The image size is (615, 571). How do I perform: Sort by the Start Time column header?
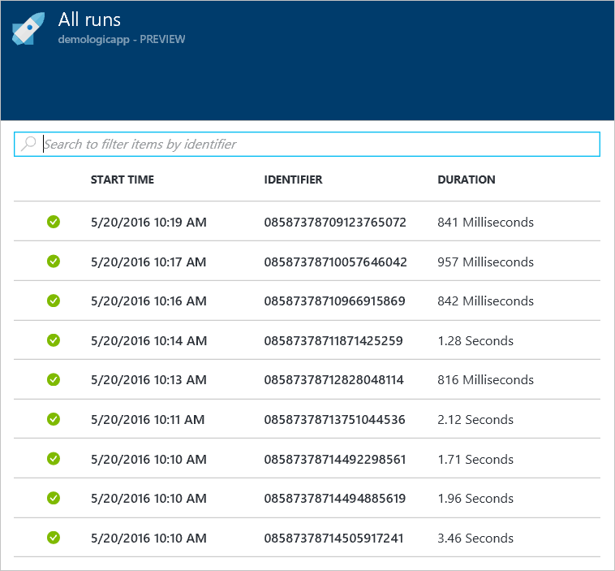pyautogui.click(x=122, y=180)
